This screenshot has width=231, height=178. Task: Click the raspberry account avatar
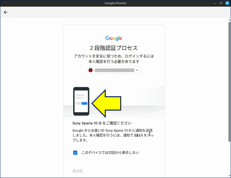point(91,70)
